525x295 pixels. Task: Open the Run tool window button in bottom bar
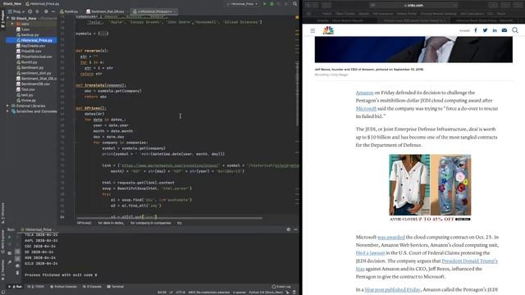point(16,287)
